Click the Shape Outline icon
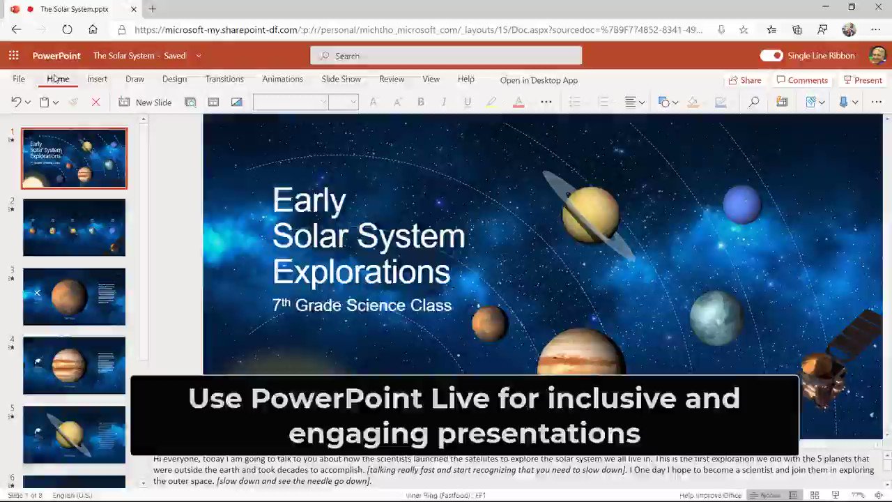 [x=721, y=102]
